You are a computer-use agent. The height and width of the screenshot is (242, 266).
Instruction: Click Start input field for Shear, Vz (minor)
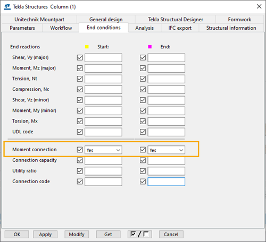(x=103, y=100)
